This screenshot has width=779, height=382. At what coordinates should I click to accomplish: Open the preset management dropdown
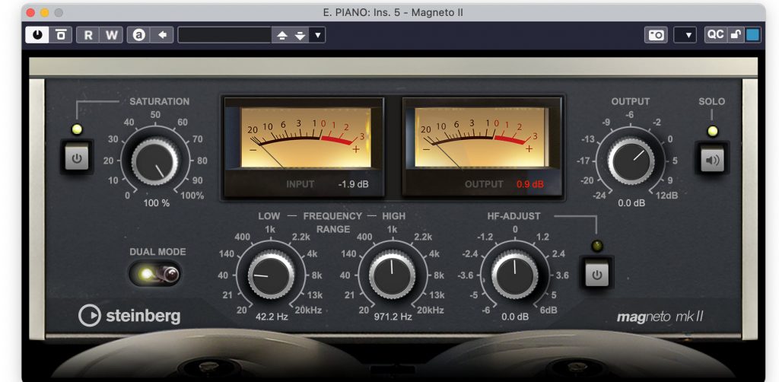point(317,35)
